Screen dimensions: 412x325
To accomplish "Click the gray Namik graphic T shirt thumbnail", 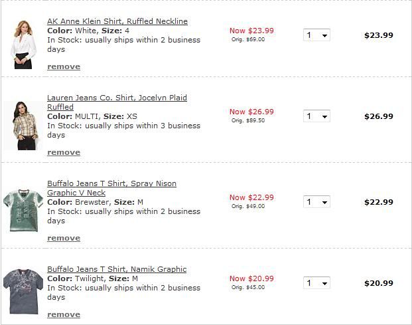I will (x=23, y=291).
